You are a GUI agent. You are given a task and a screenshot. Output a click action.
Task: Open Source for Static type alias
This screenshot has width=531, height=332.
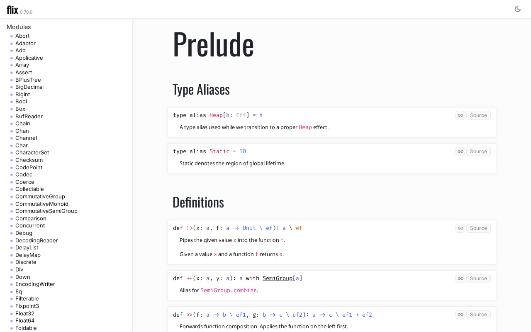point(478,151)
